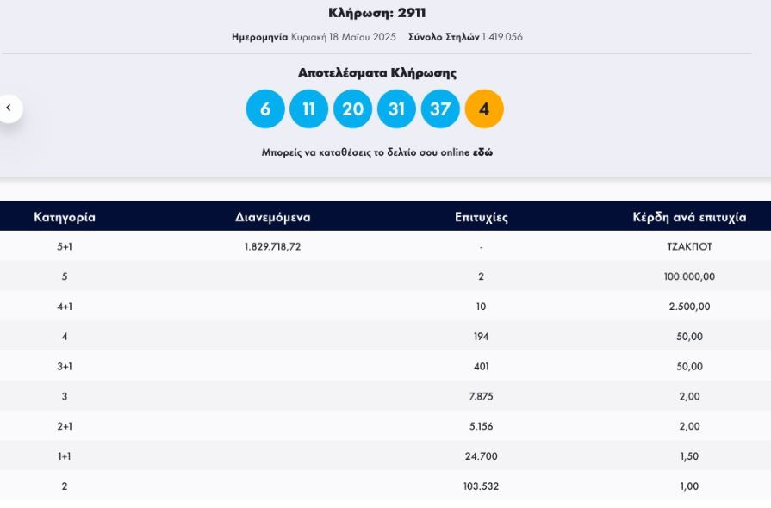771x508 pixels.
Task: Click the 'Κατηγορία' column header
Action: coord(65,217)
